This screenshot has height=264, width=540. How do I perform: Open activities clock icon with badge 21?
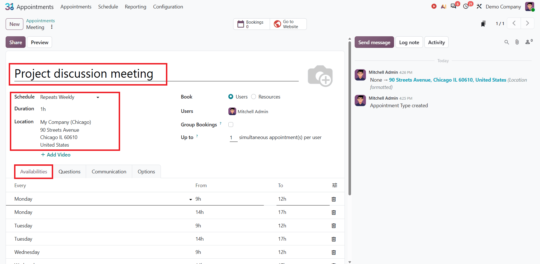tap(466, 6)
